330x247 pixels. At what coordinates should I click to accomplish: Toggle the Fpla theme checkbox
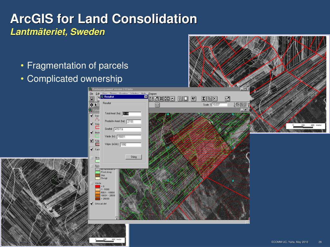(x=92, y=141)
